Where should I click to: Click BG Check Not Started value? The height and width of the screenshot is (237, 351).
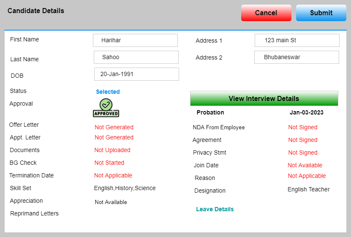[109, 163]
